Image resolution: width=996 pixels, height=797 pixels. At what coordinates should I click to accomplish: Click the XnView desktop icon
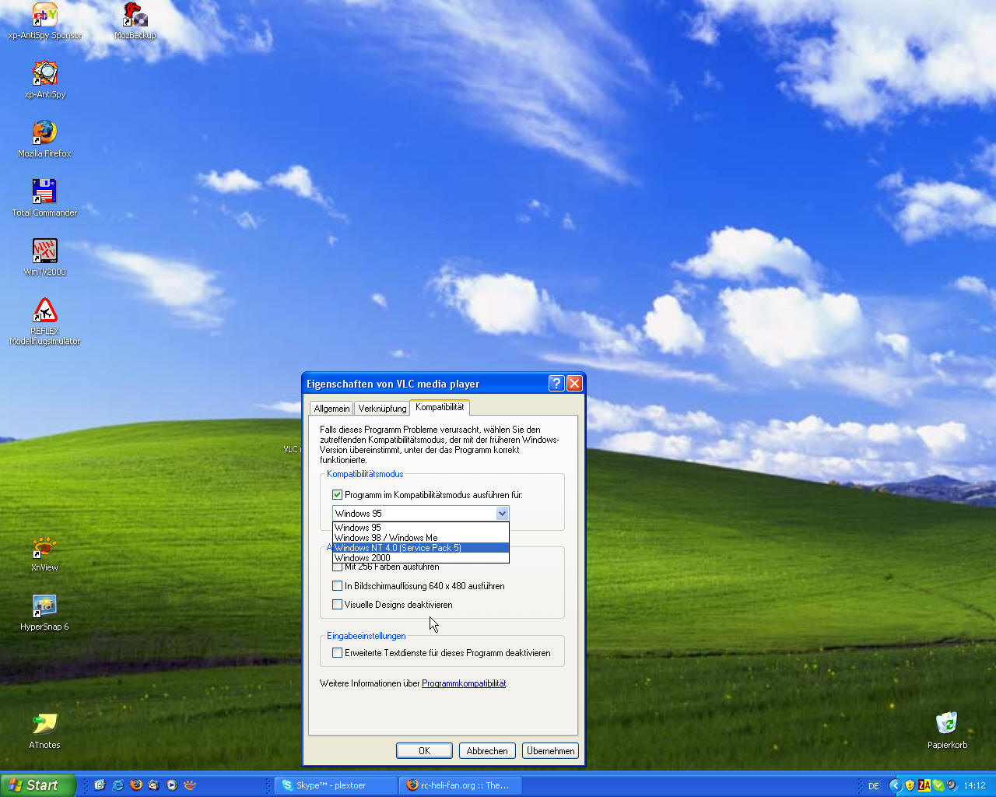(x=44, y=547)
